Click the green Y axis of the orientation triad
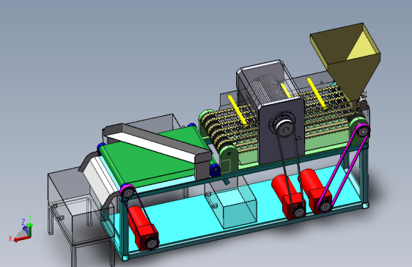The width and height of the screenshot is (412, 267). [x=30, y=230]
